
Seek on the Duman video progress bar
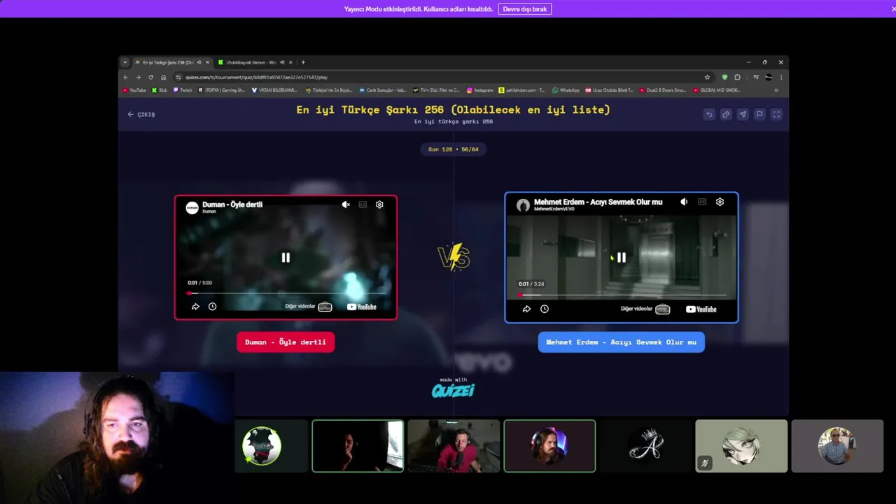(286, 293)
